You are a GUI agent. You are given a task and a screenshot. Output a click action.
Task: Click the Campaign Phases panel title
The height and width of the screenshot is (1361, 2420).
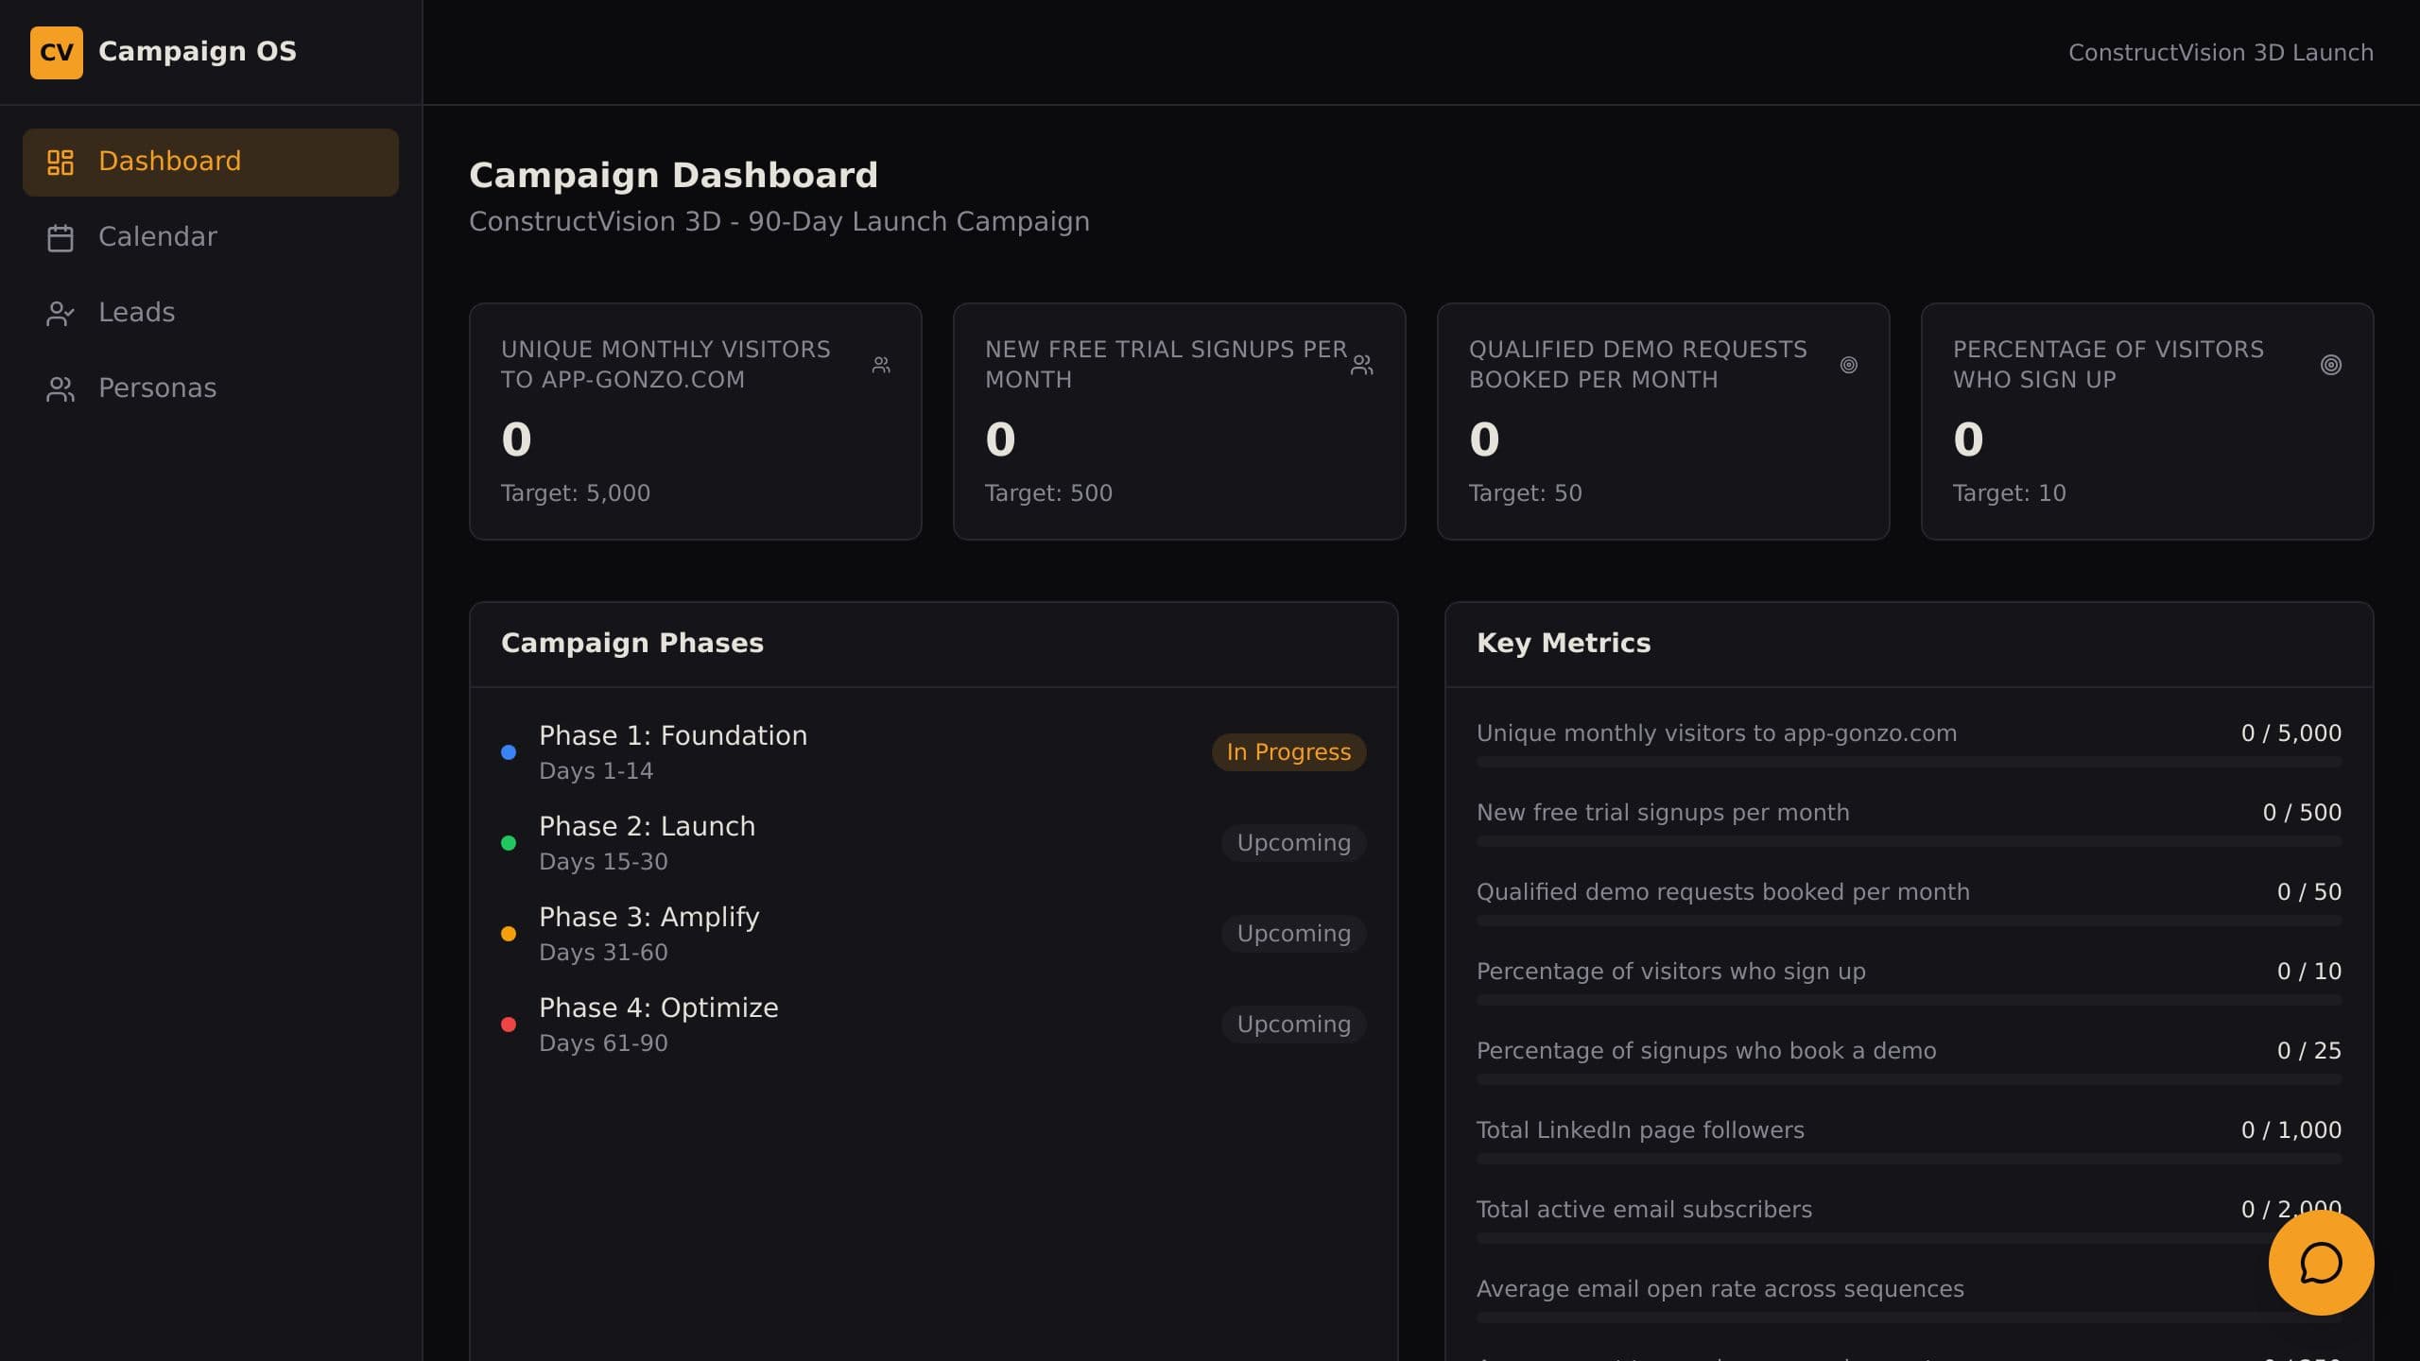(632, 644)
